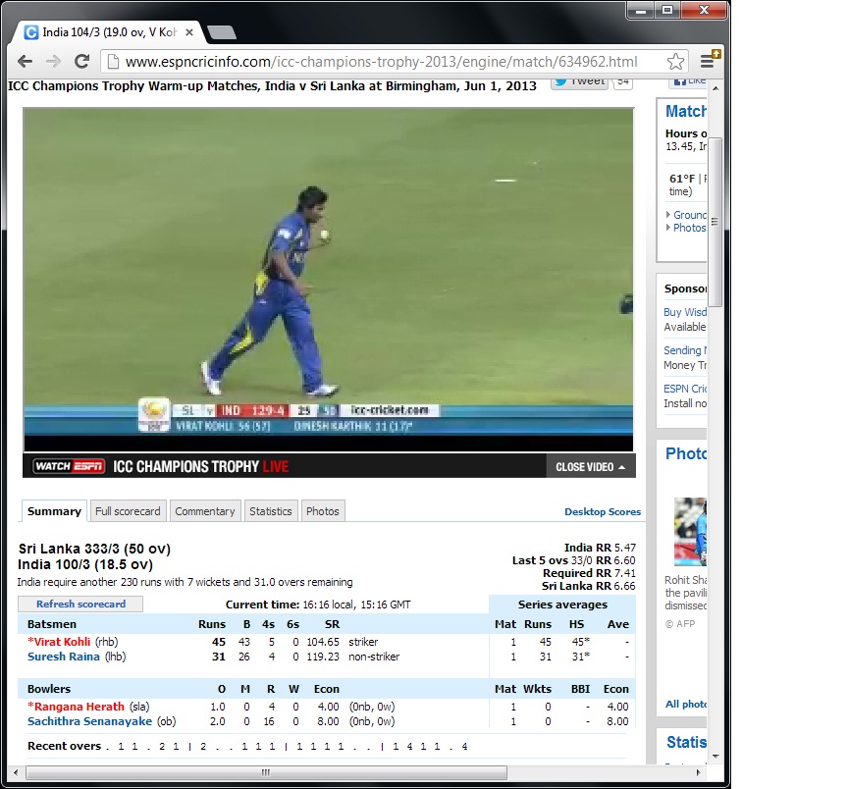848x789 pixels.
Task: Open the Full scorecard tab
Action: tap(129, 511)
